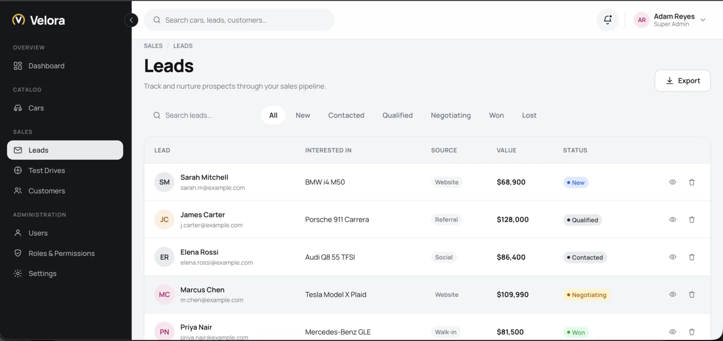The width and height of the screenshot is (723, 341).
Task: View James Carter's lead via the eye icon
Action: click(x=673, y=220)
